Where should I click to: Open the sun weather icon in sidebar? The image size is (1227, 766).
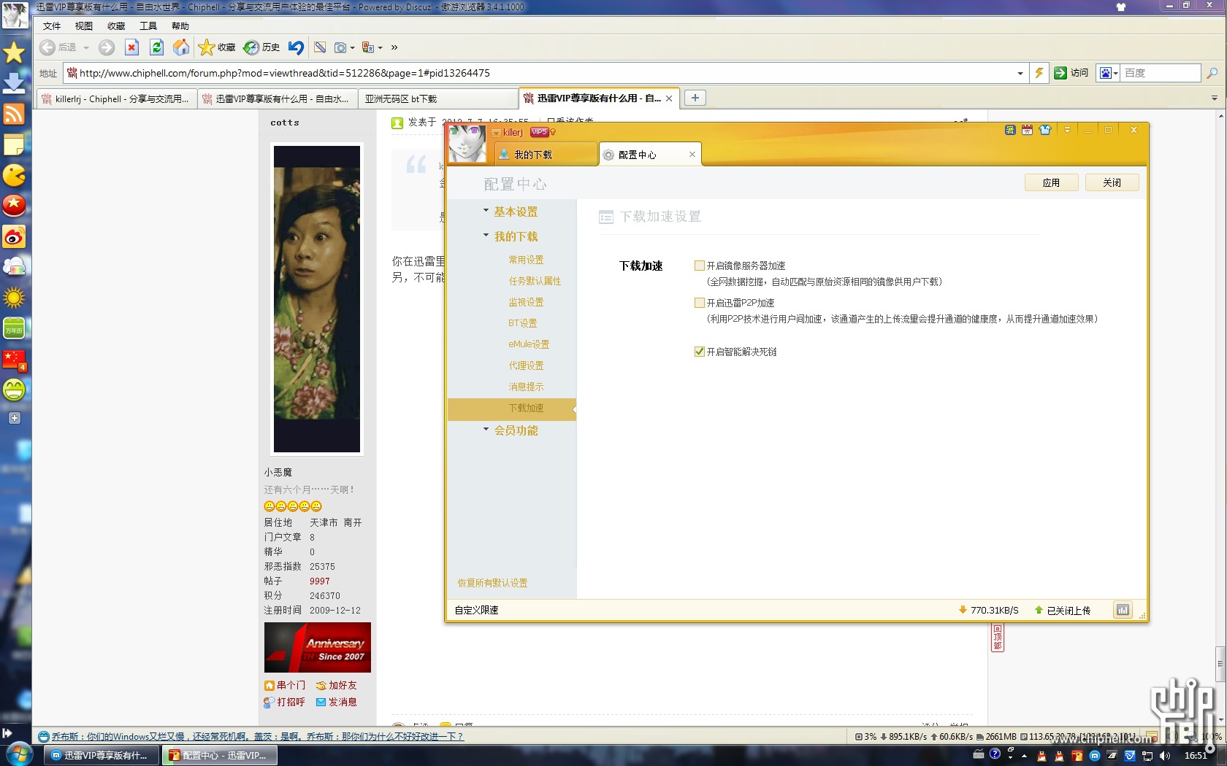[14, 298]
